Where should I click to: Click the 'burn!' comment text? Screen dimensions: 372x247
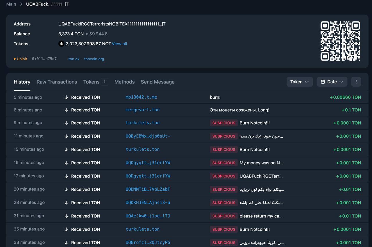pyautogui.click(x=215, y=97)
